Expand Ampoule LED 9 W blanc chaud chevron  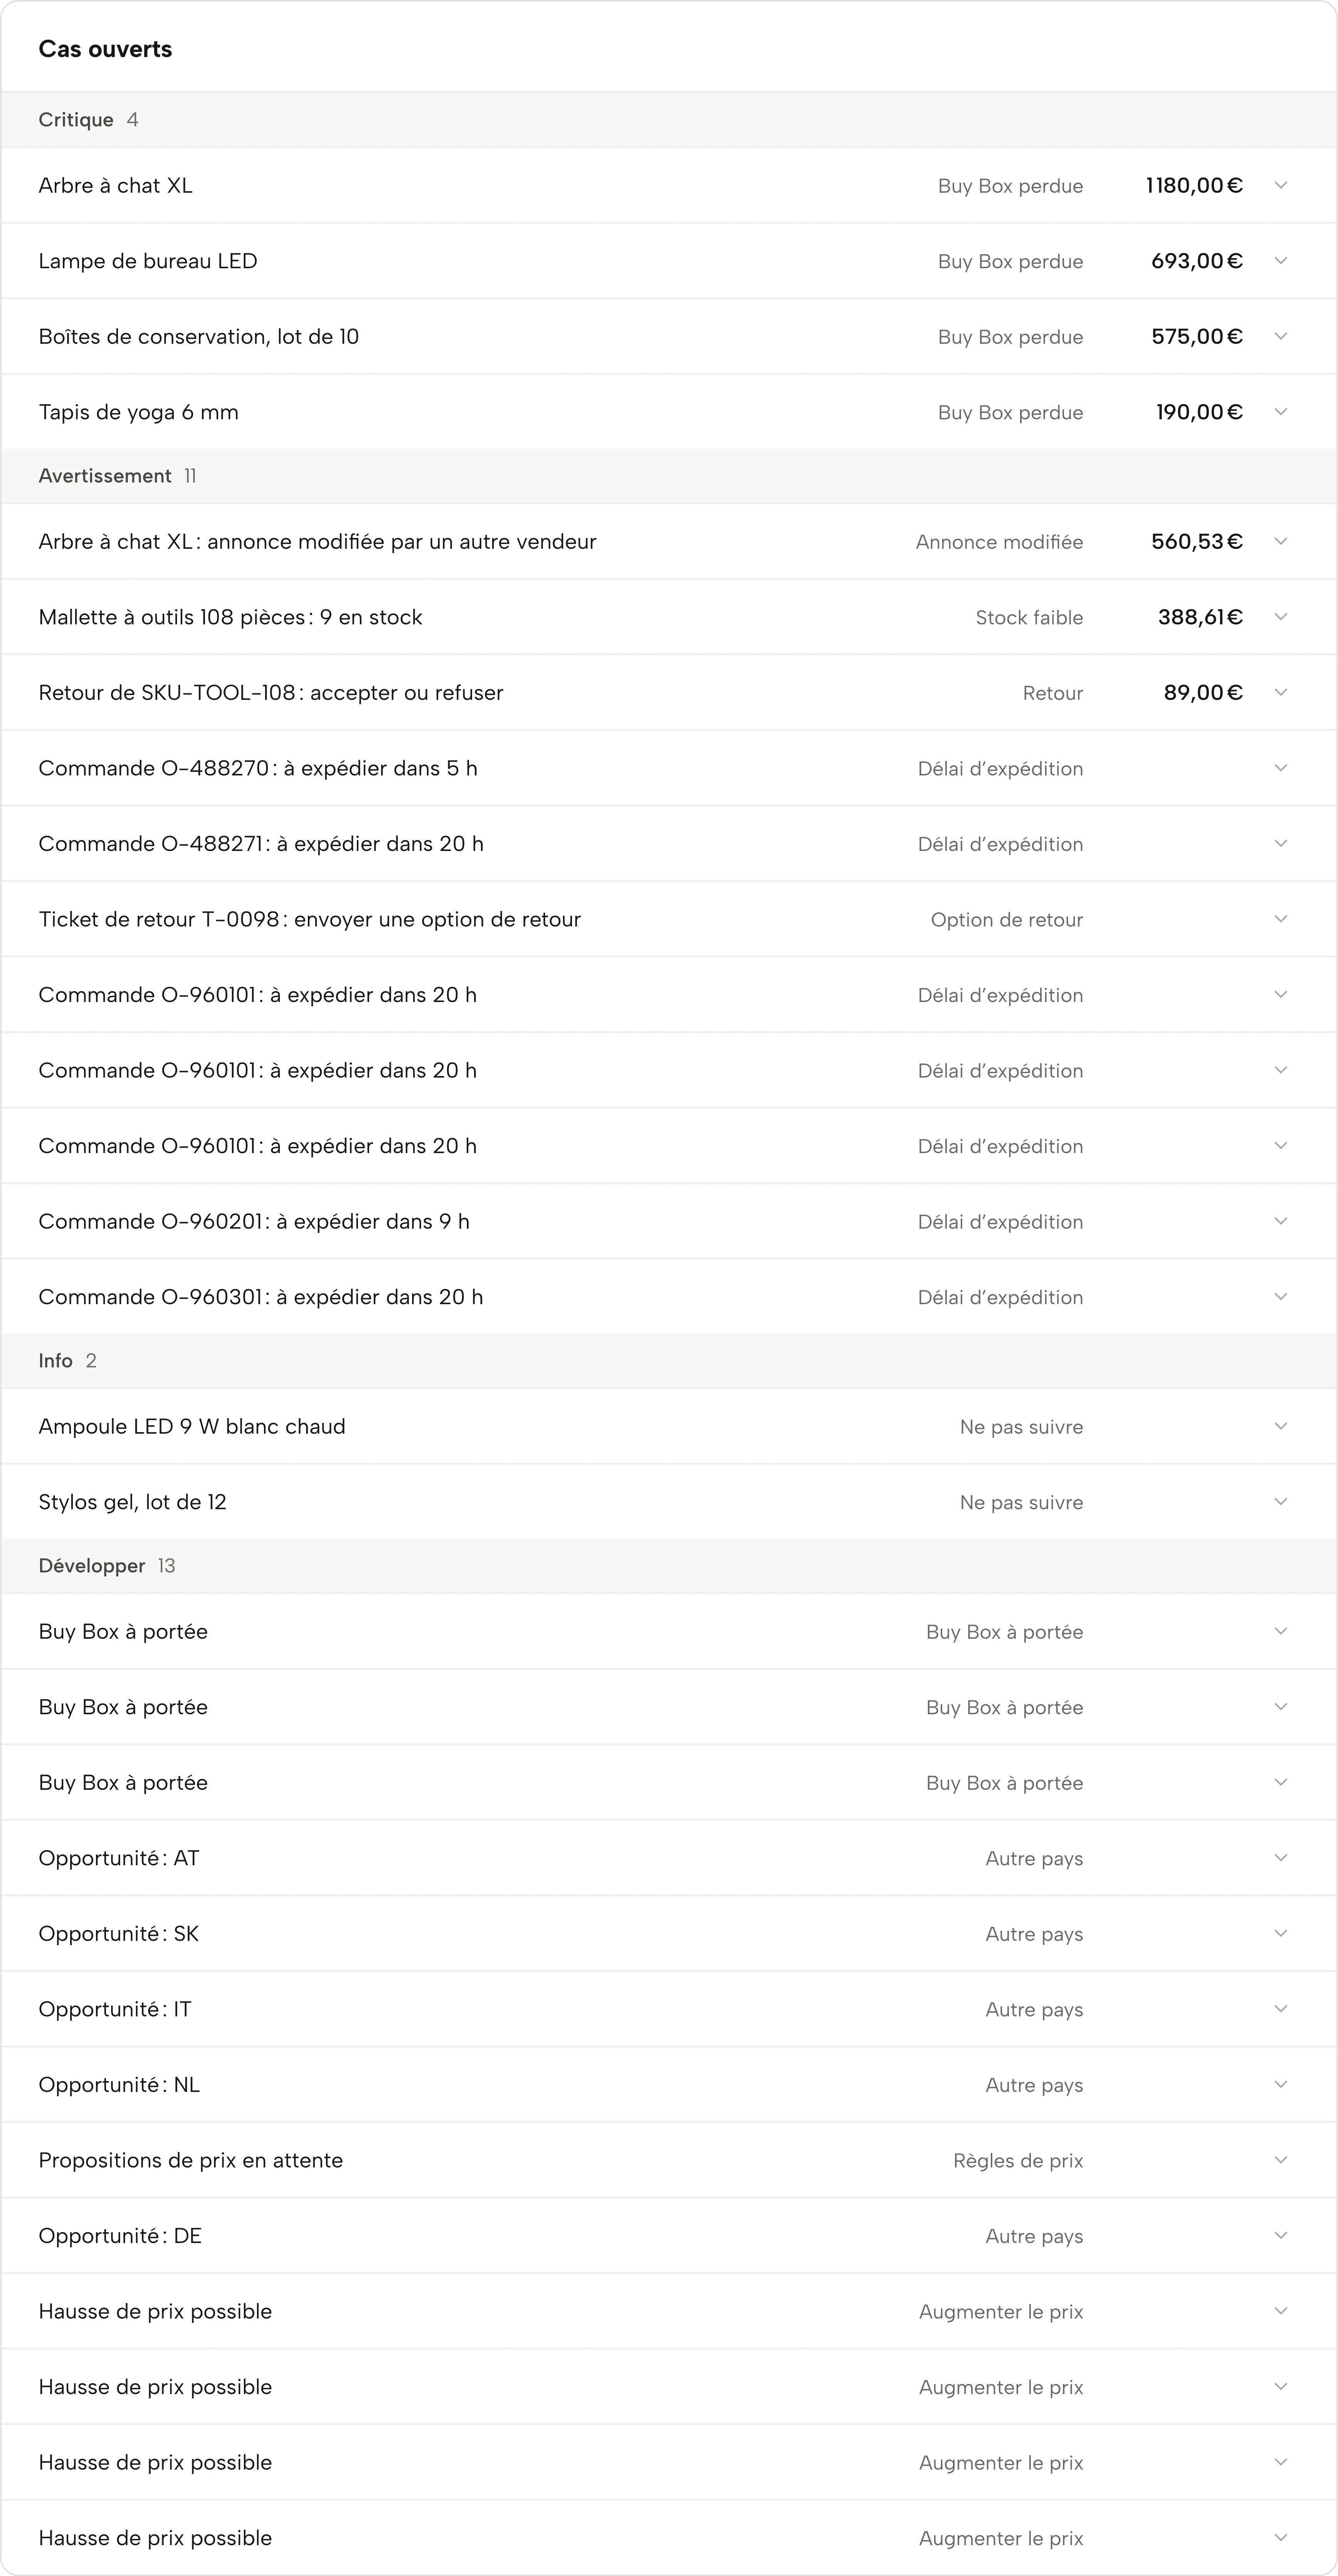point(1280,1426)
